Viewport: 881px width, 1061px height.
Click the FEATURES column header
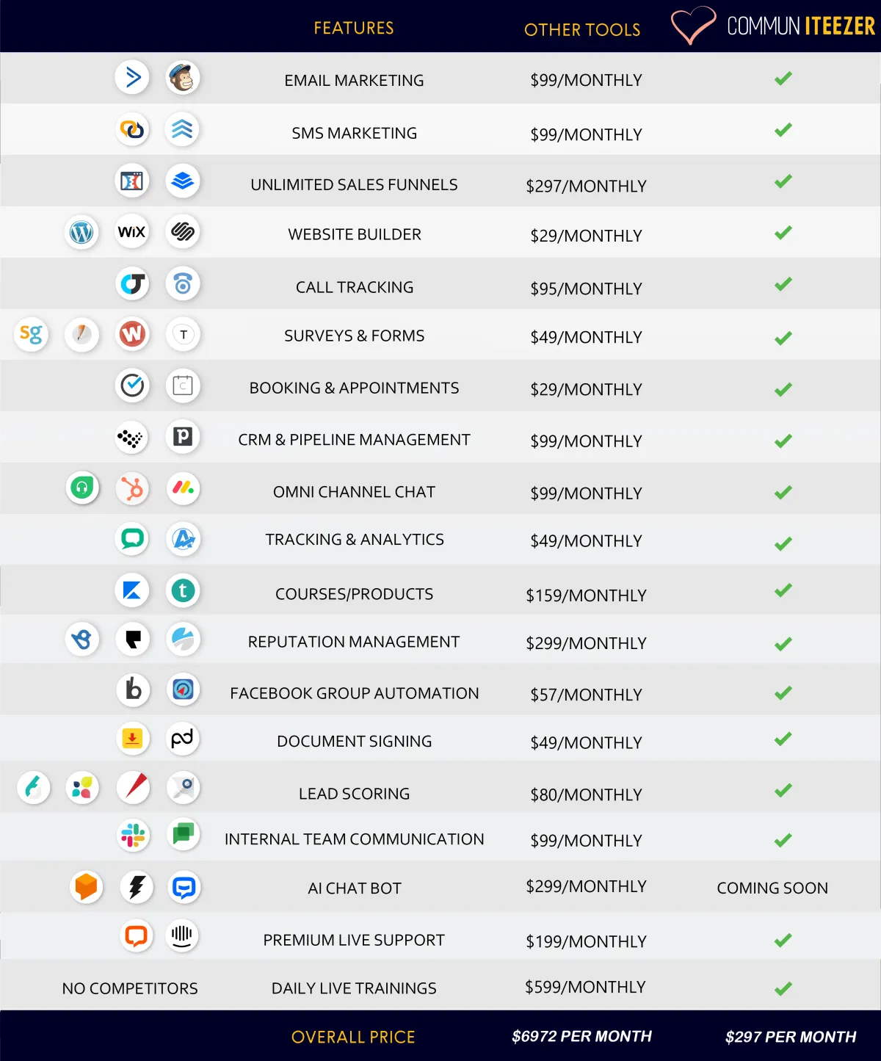354,28
